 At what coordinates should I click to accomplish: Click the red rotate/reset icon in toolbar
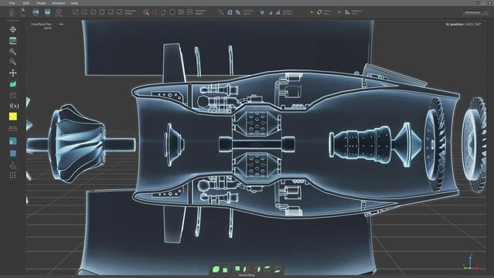tap(155, 12)
